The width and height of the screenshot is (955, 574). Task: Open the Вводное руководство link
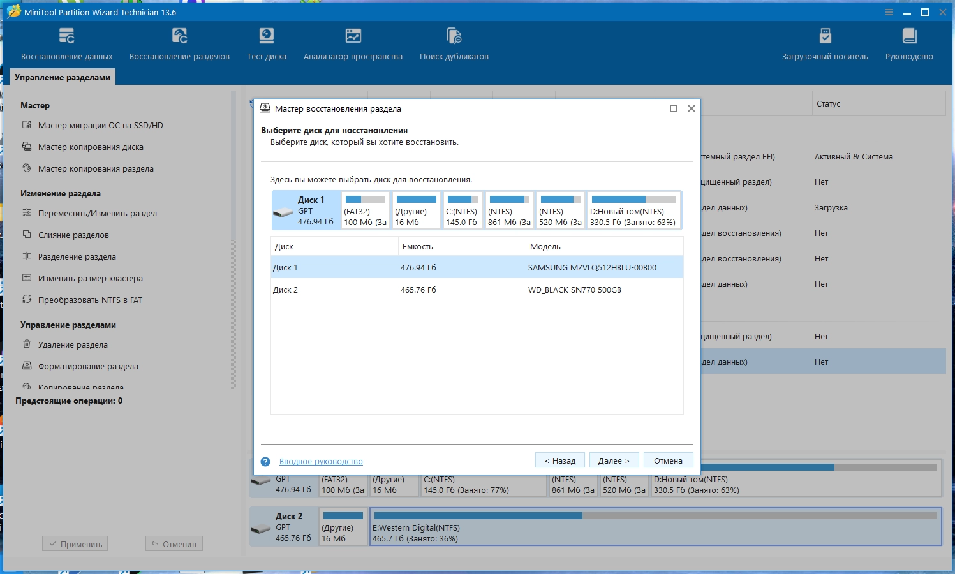321,462
